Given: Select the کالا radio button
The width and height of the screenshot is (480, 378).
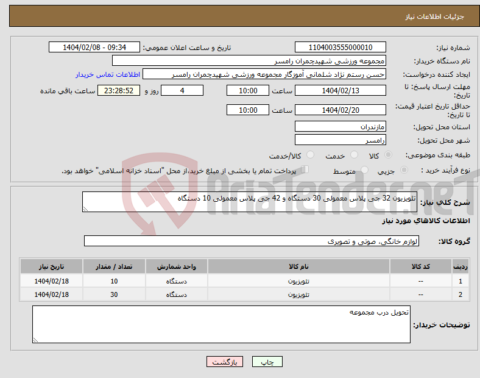Looking at the screenshot, I should point(388,155).
